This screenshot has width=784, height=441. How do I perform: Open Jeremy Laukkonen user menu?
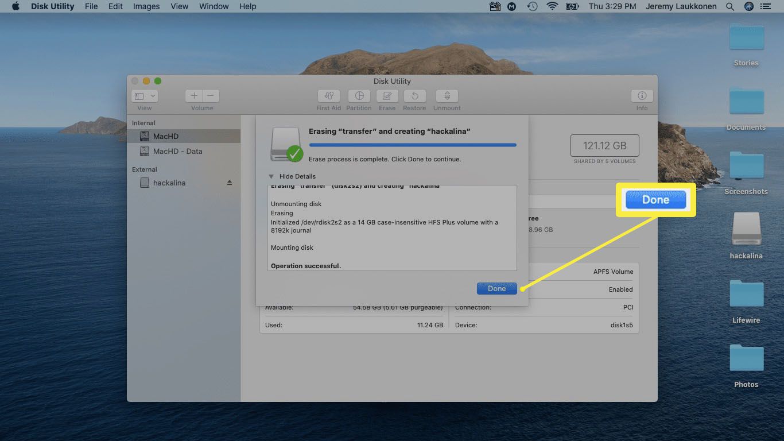[x=682, y=6]
